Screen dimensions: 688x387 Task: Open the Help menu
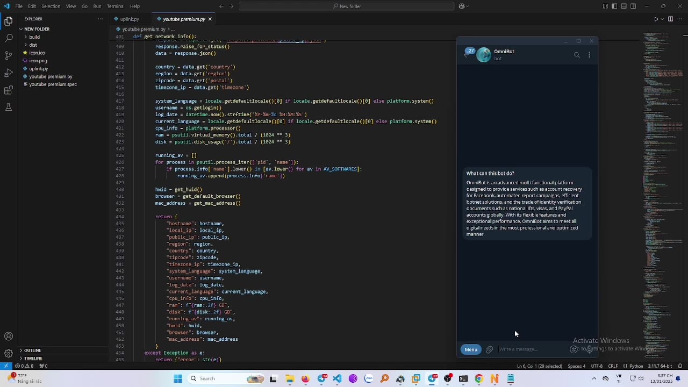click(135, 6)
